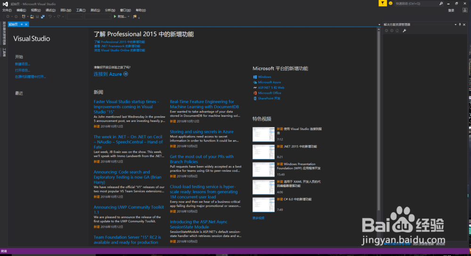
Task: Click the start page vertical scrollbar
Action: tap(379, 120)
